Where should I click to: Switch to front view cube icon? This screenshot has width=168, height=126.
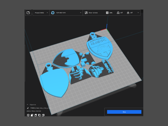32,115
